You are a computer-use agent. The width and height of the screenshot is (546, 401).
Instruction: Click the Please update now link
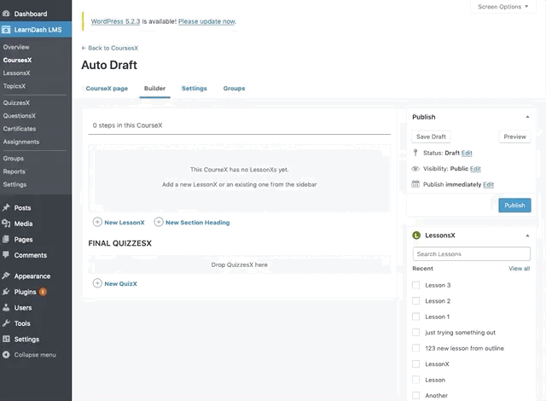[207, 21]
